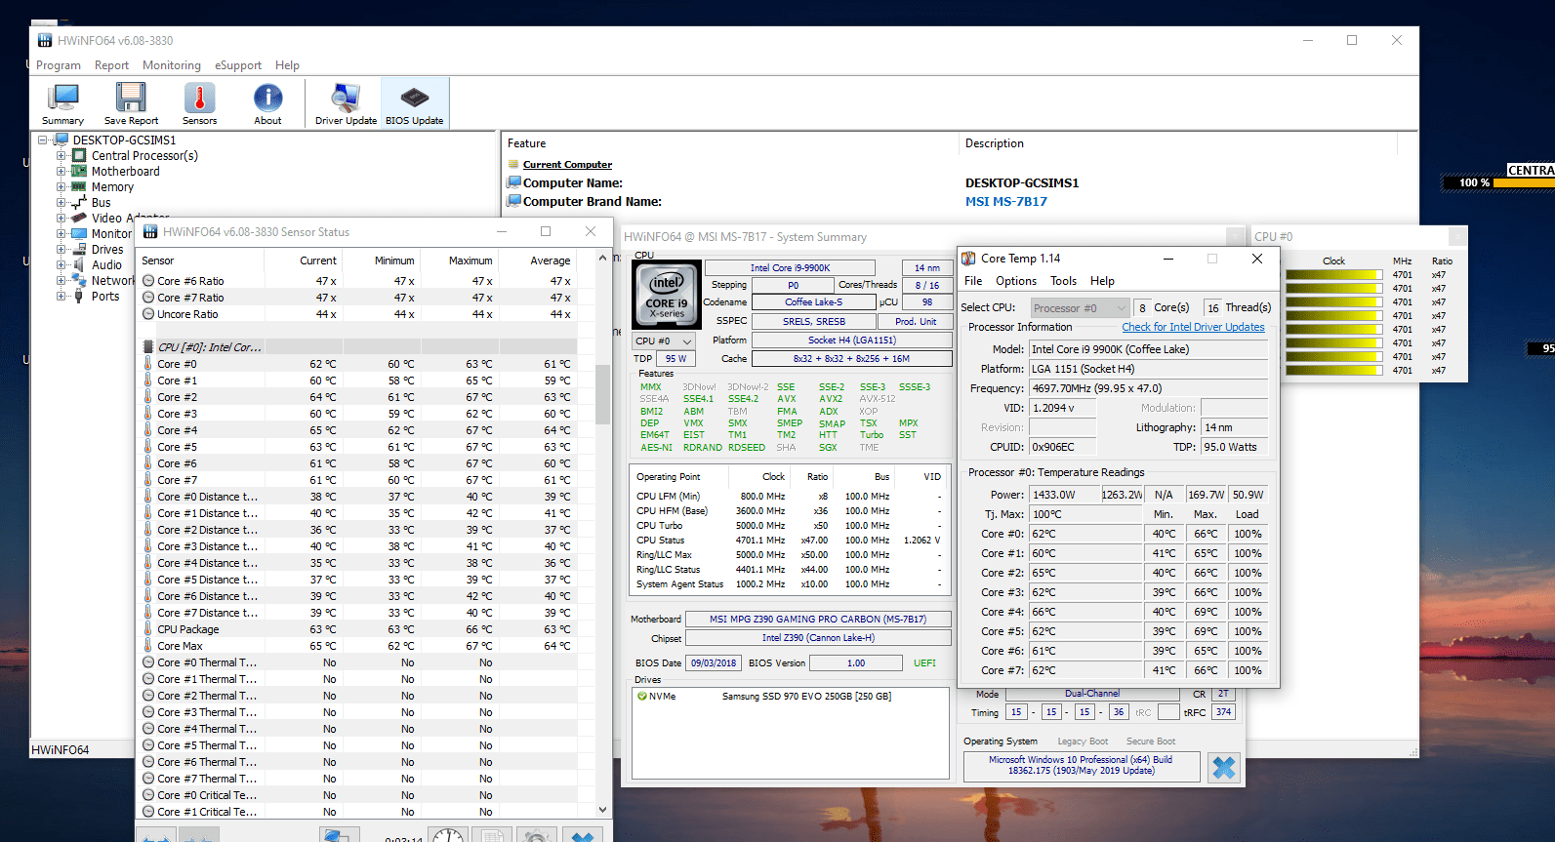This screenshot has height=842, width=1555.
Task: Open the CPU #0 dropdown selector
Action: (x=664, y=341)
